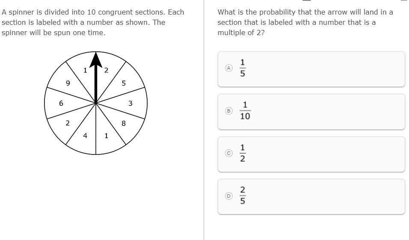
Task: Click the 1/2 fraction answer
Action: pyautogui.click(x=243, y=153)
